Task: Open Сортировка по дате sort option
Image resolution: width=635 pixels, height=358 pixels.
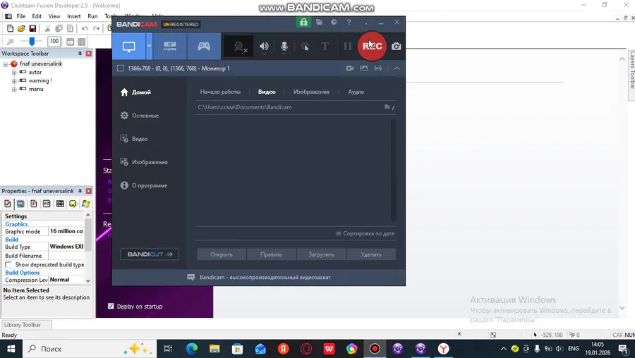Action: (x=365, y=233)
